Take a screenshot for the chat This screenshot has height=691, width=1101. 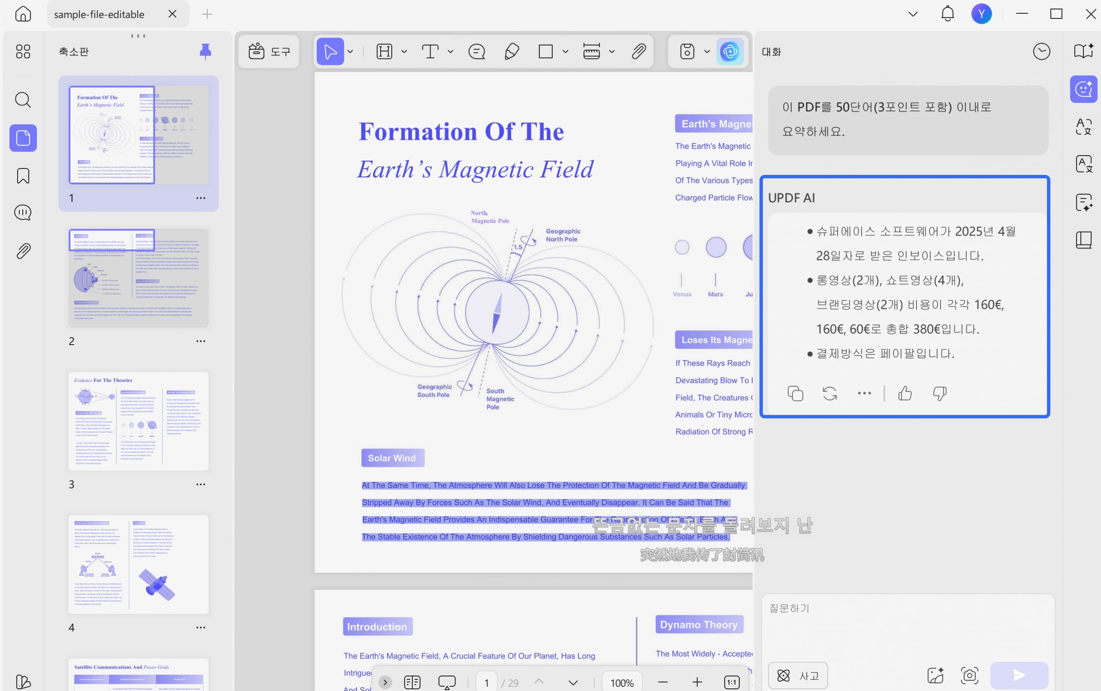[x=969, y=676]
